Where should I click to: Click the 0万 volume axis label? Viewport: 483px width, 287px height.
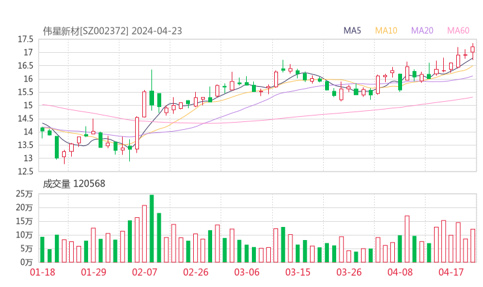coord(27,262)
